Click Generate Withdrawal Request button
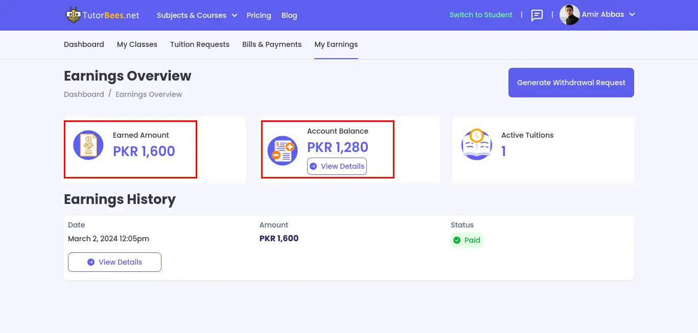Viewport: 698px width, 333px height. 571,82
